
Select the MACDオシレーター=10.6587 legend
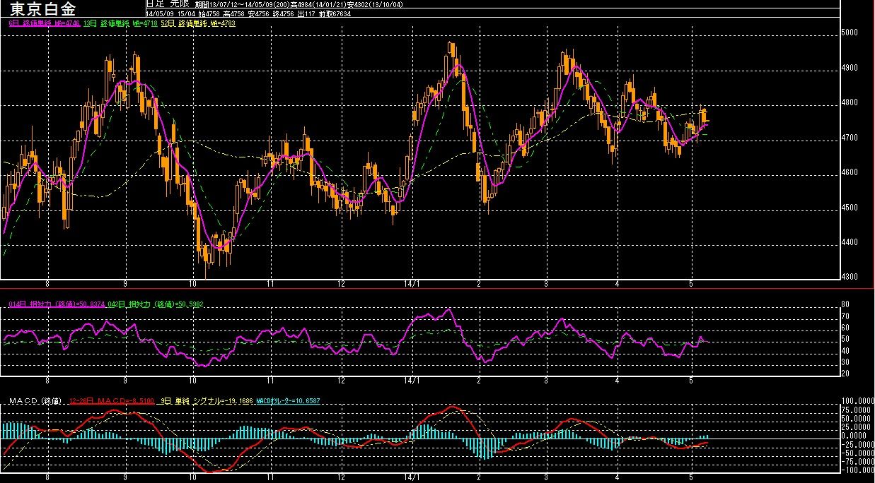click(289, 401)
